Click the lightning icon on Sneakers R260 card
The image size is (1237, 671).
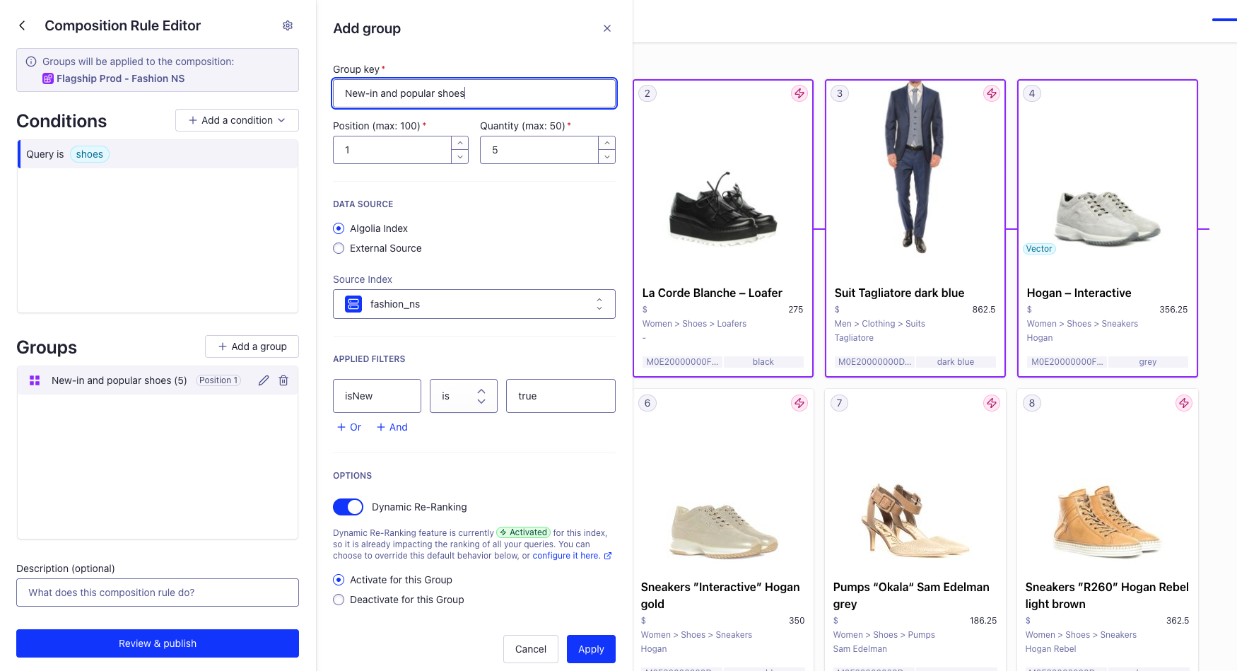tap(1184, 403)
